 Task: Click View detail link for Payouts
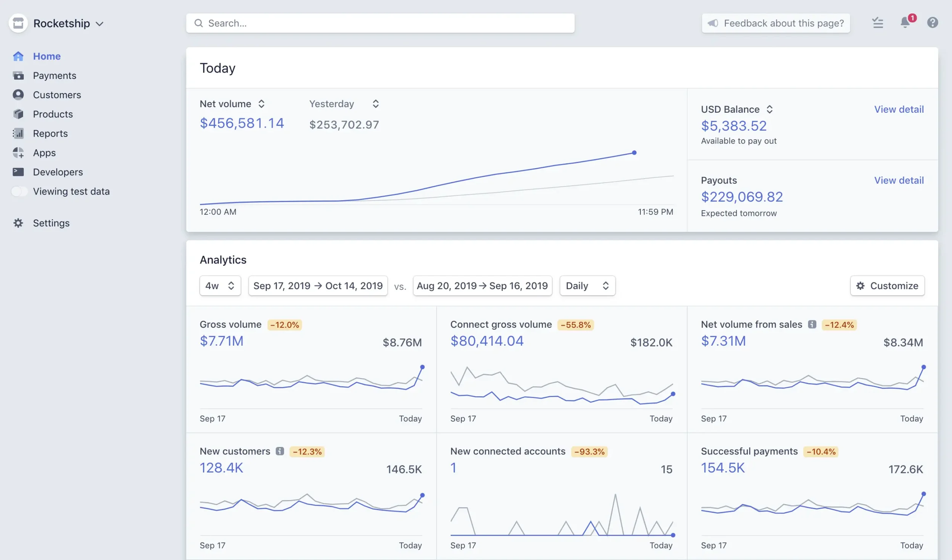click(x=899, y=180)
